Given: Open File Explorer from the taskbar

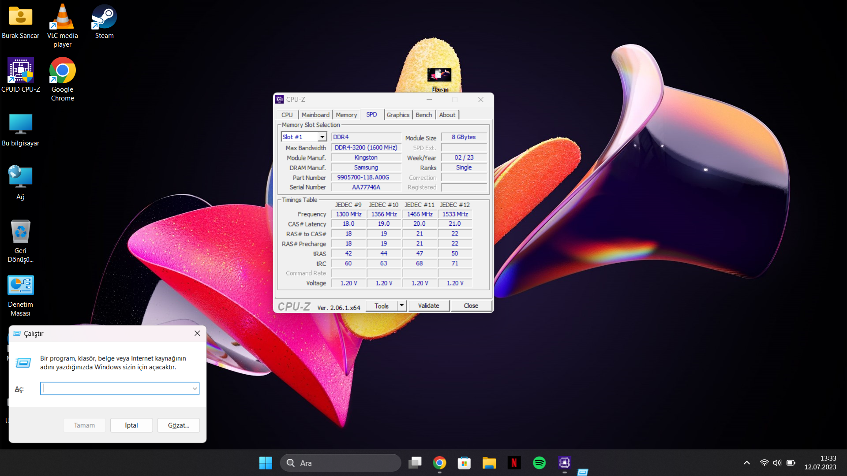Looking at the screenshot, I should (489, 463).
